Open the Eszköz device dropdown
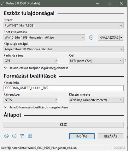Viewport: 128px width, 151px height. coord(63,25)
